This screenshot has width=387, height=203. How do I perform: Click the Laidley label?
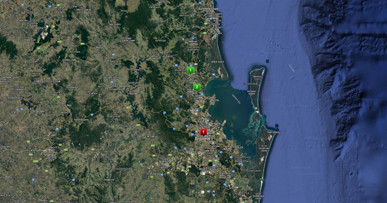pos(114,164)
